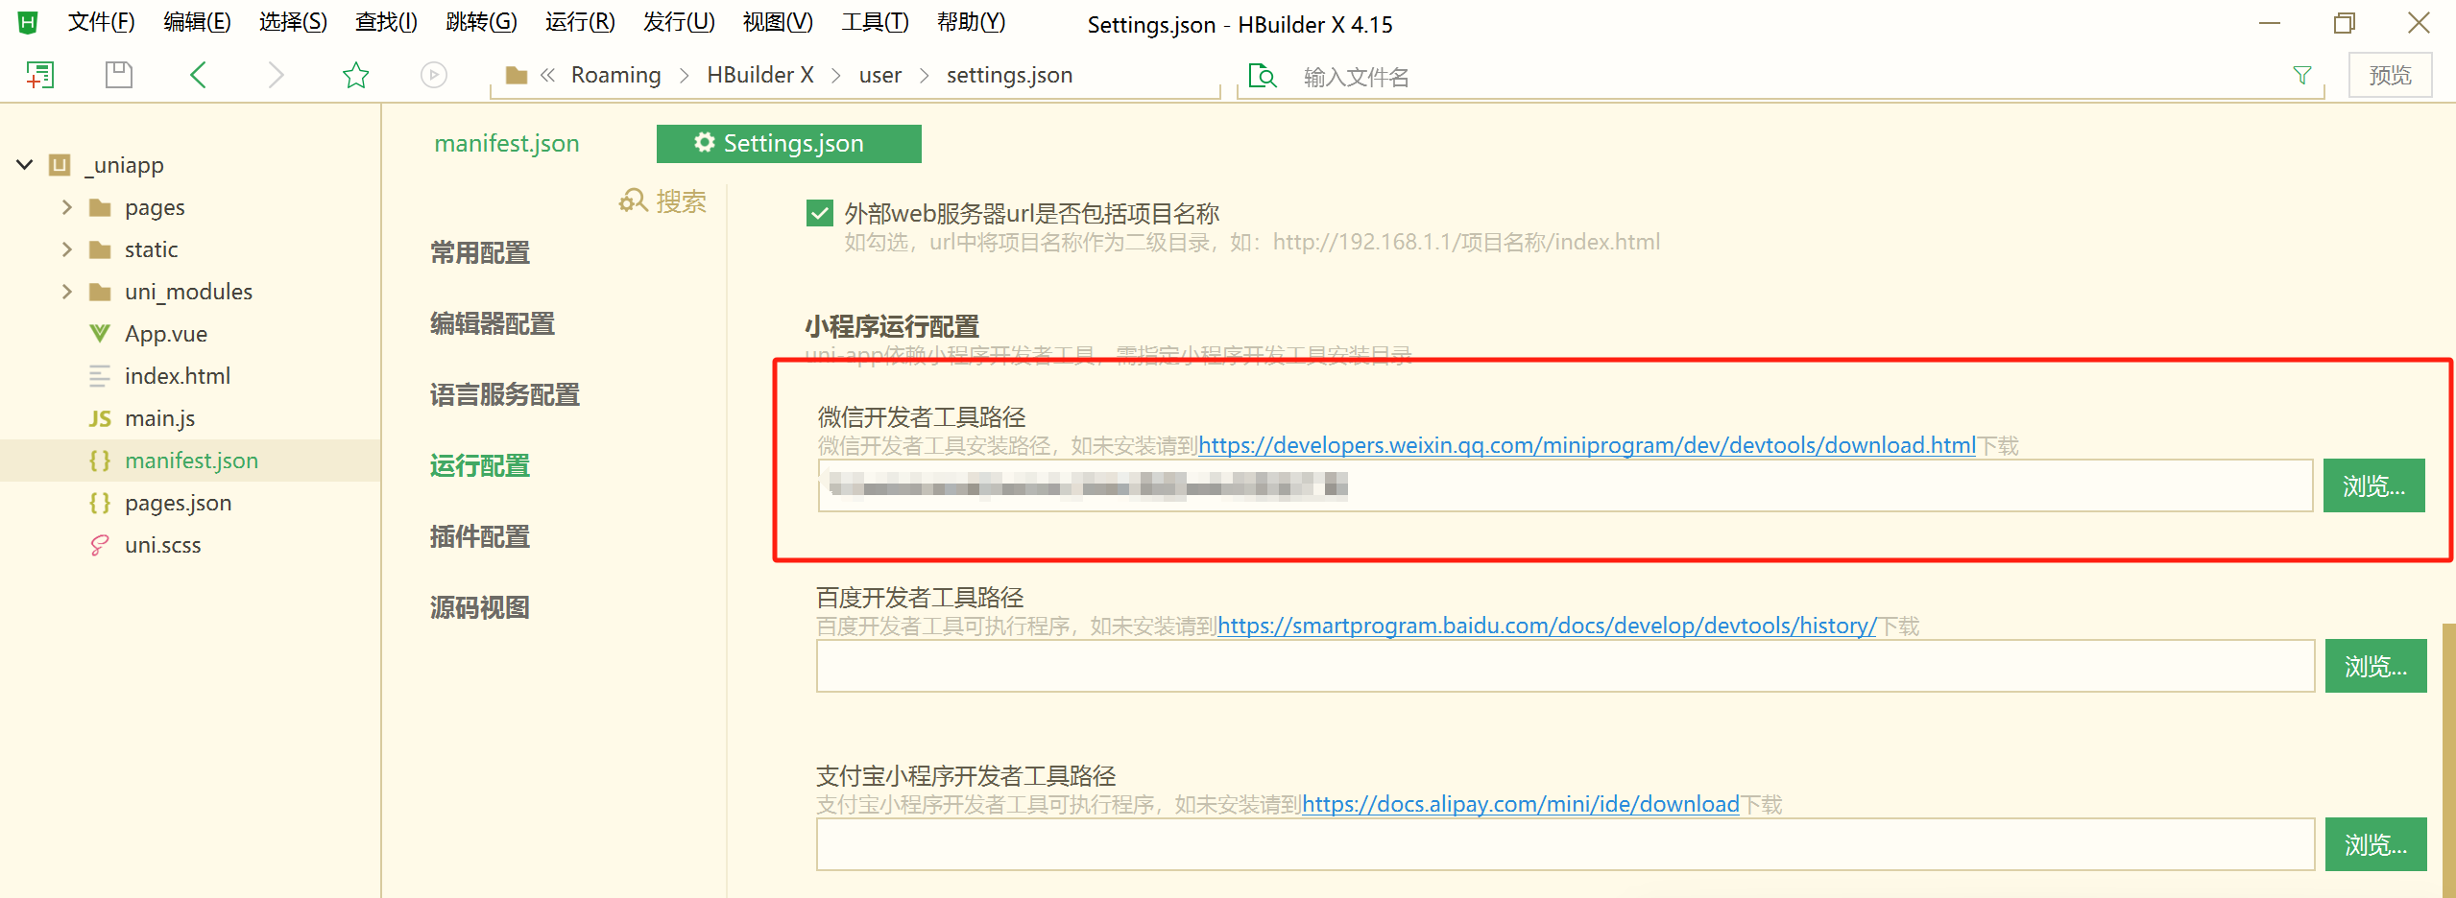Open 插件配置 settings section
This screenshot has width=2456, height=898.
pos(480,536)
